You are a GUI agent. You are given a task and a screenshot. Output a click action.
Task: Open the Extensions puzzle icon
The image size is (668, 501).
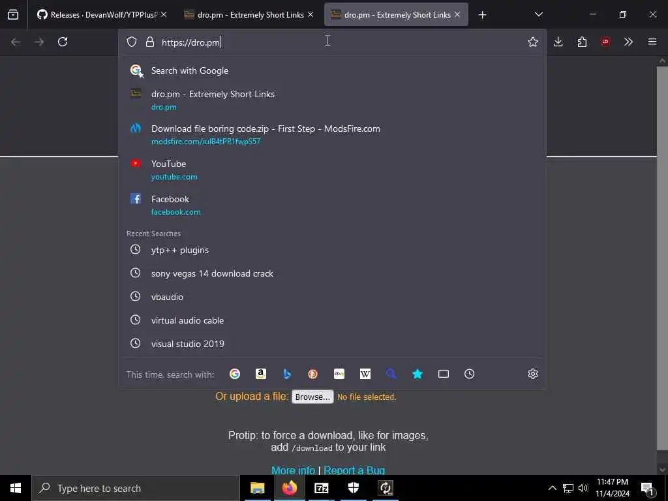tap(582, 42)
